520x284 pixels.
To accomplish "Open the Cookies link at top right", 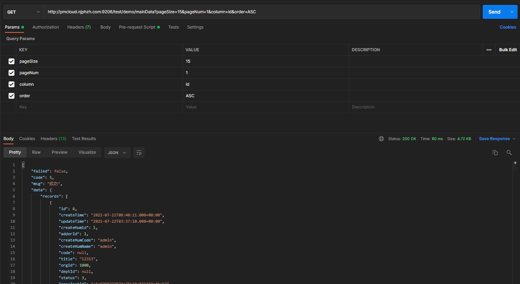I will [x=508, y=27].
